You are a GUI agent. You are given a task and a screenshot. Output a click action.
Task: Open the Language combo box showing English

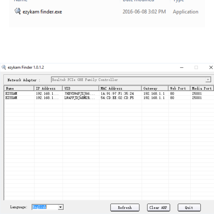coord(48,207)
